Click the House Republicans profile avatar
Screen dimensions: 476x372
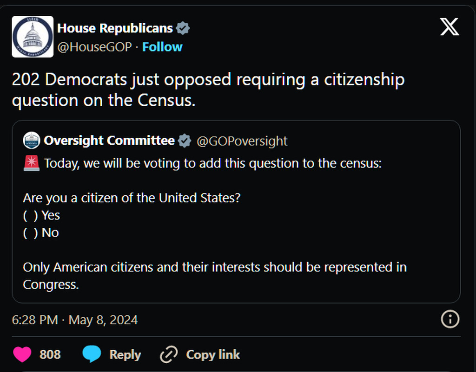(x=33, y=37)
